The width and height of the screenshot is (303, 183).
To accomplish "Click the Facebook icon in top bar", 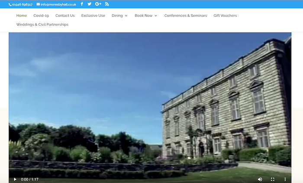I will [x=82, y=4].
